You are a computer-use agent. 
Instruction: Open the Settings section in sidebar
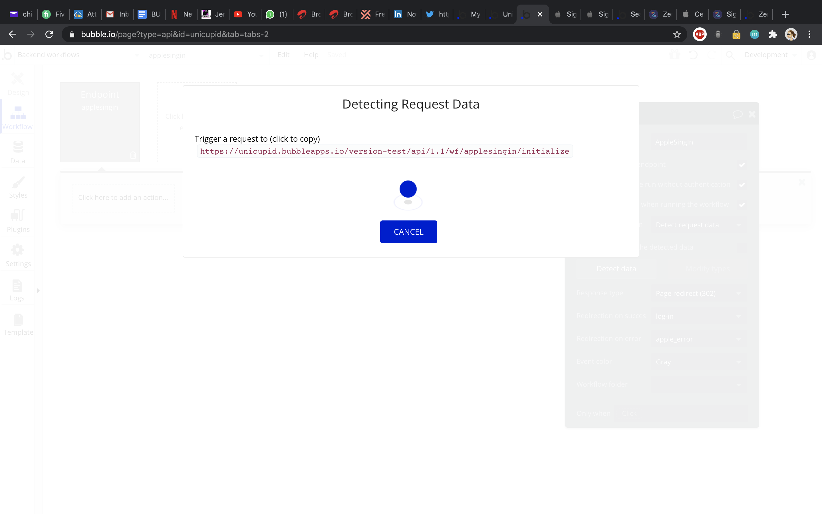click(18, 256)
